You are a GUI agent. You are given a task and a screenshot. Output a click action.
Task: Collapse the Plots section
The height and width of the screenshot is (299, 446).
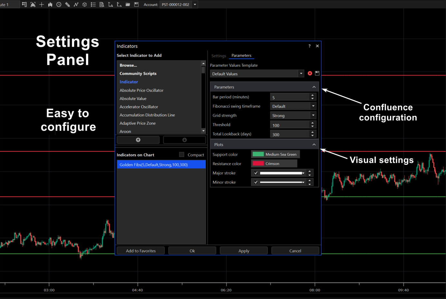pyautogui.click(x=314, y=145)
